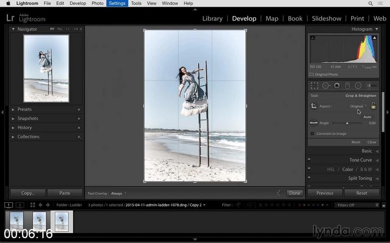Add a new preset with plus icon
This screenshot has width=390, height=243.
point(79,110)
